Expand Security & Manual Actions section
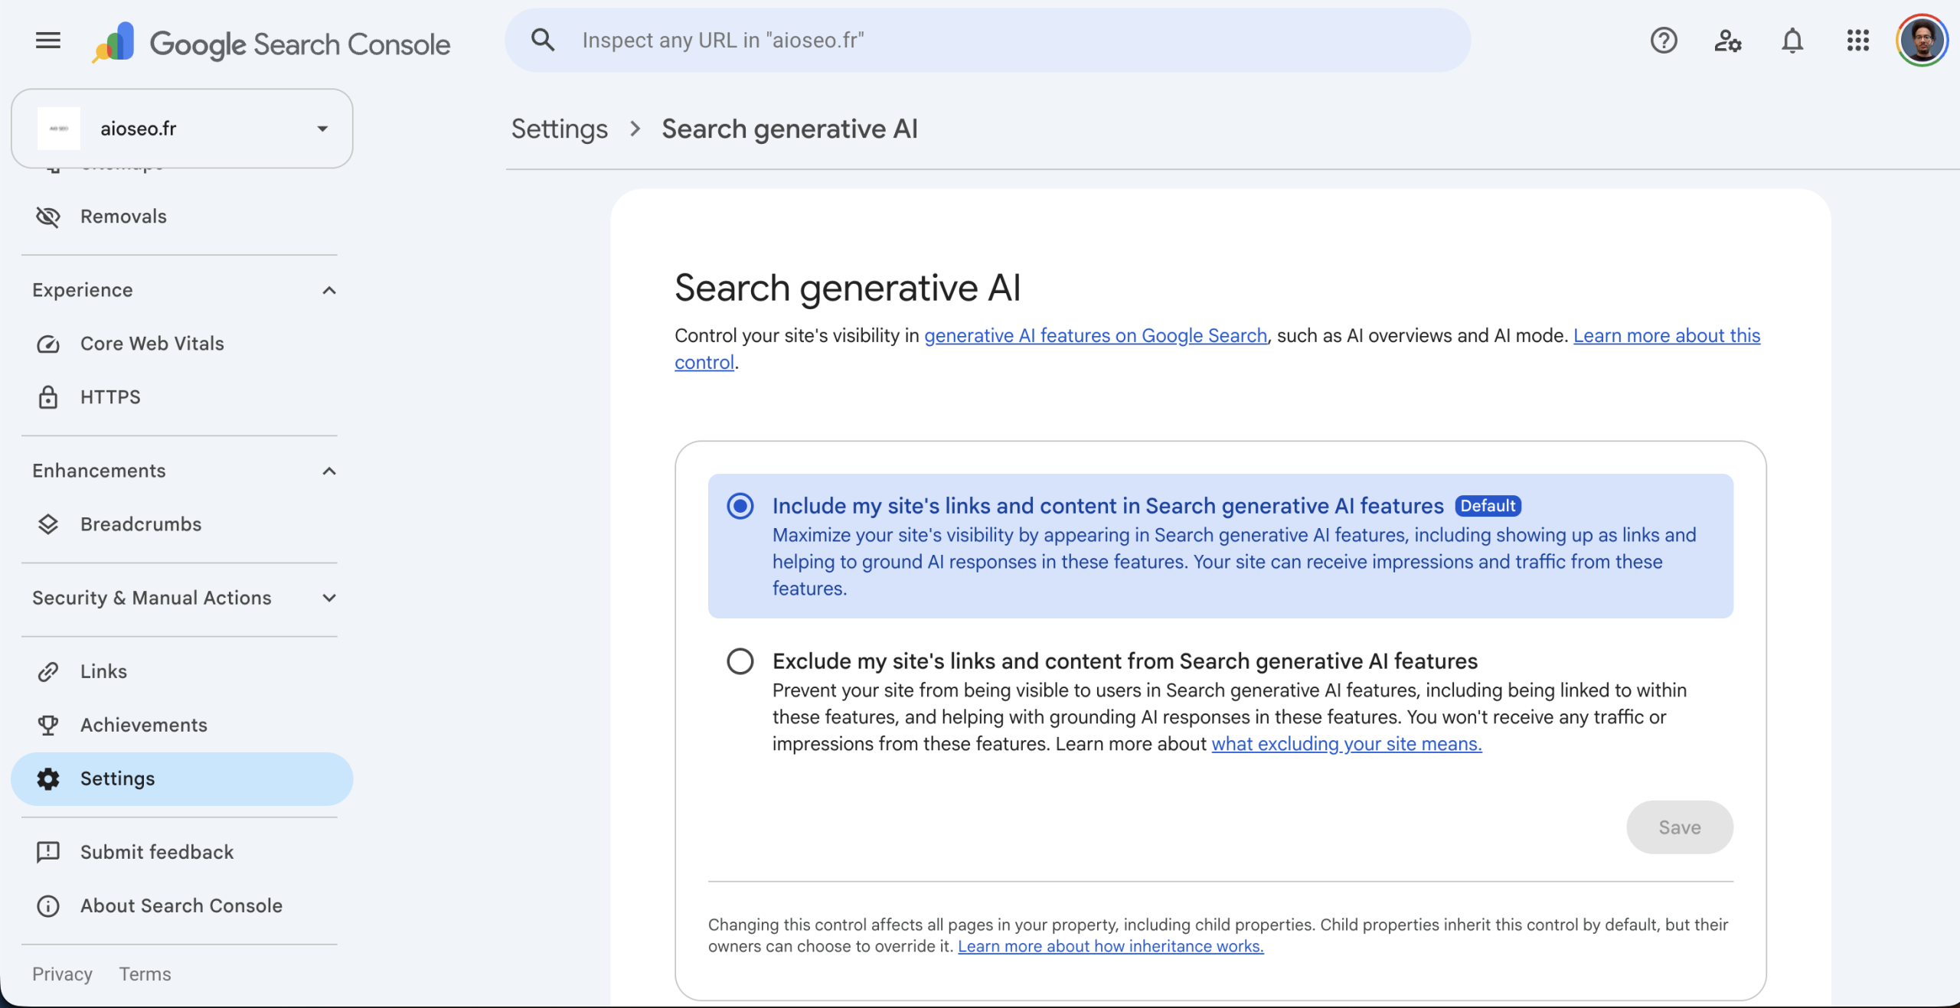The height and width of the screenshot is (1008, 1960). (x=329, y=598)
